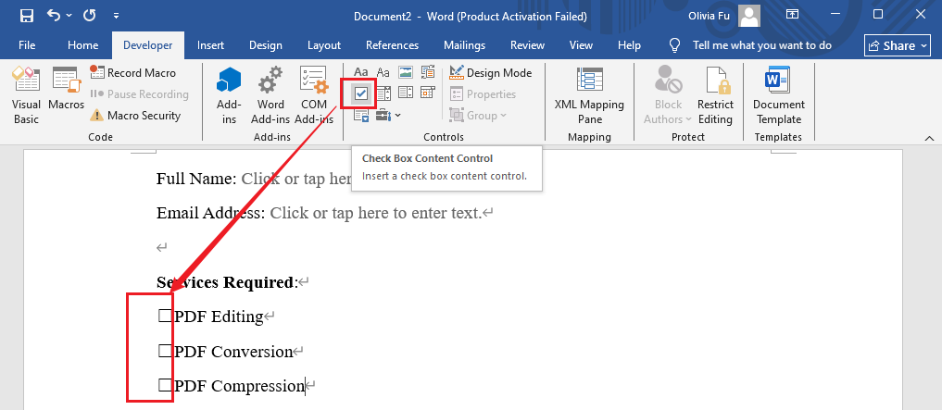Image resolution: width=942 pixels, height=410 pixels.
Task: Open Customize Quick Access Toolbar dropdown
Action: click(116, 16)
